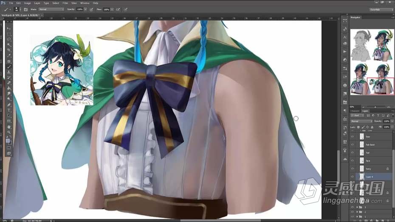Open the layer Fill arrow
The image size is (395, 222).
(392, 127)
